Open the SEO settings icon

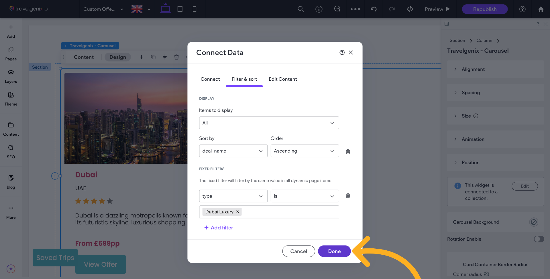[11, 151]
